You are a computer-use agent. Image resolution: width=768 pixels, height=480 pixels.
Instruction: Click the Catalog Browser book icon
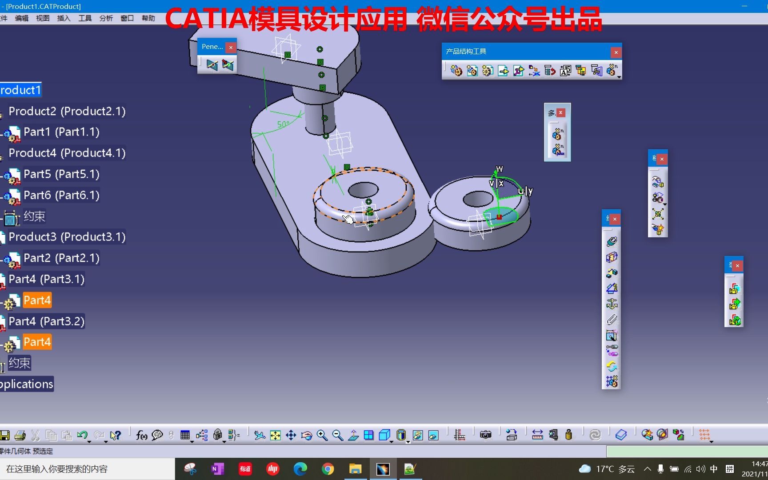pyautogui.click(x=621, y=435)
